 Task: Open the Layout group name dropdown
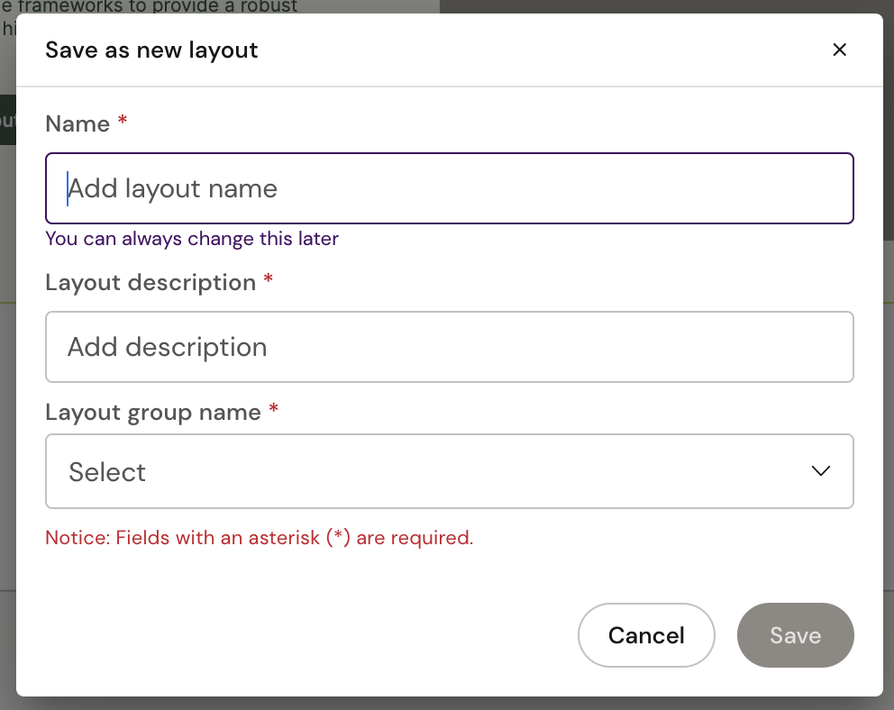[449, 471]
